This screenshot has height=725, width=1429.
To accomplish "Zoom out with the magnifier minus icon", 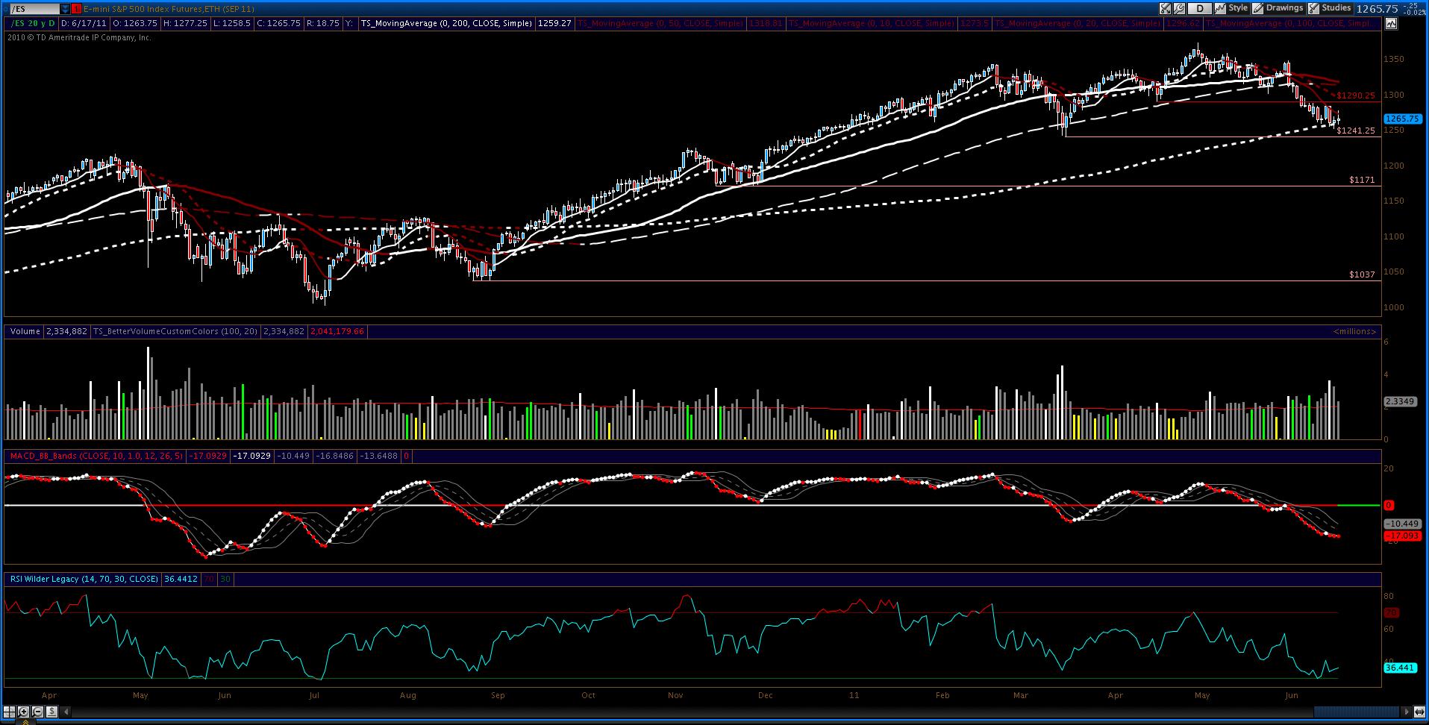I will tap(37, 712).
